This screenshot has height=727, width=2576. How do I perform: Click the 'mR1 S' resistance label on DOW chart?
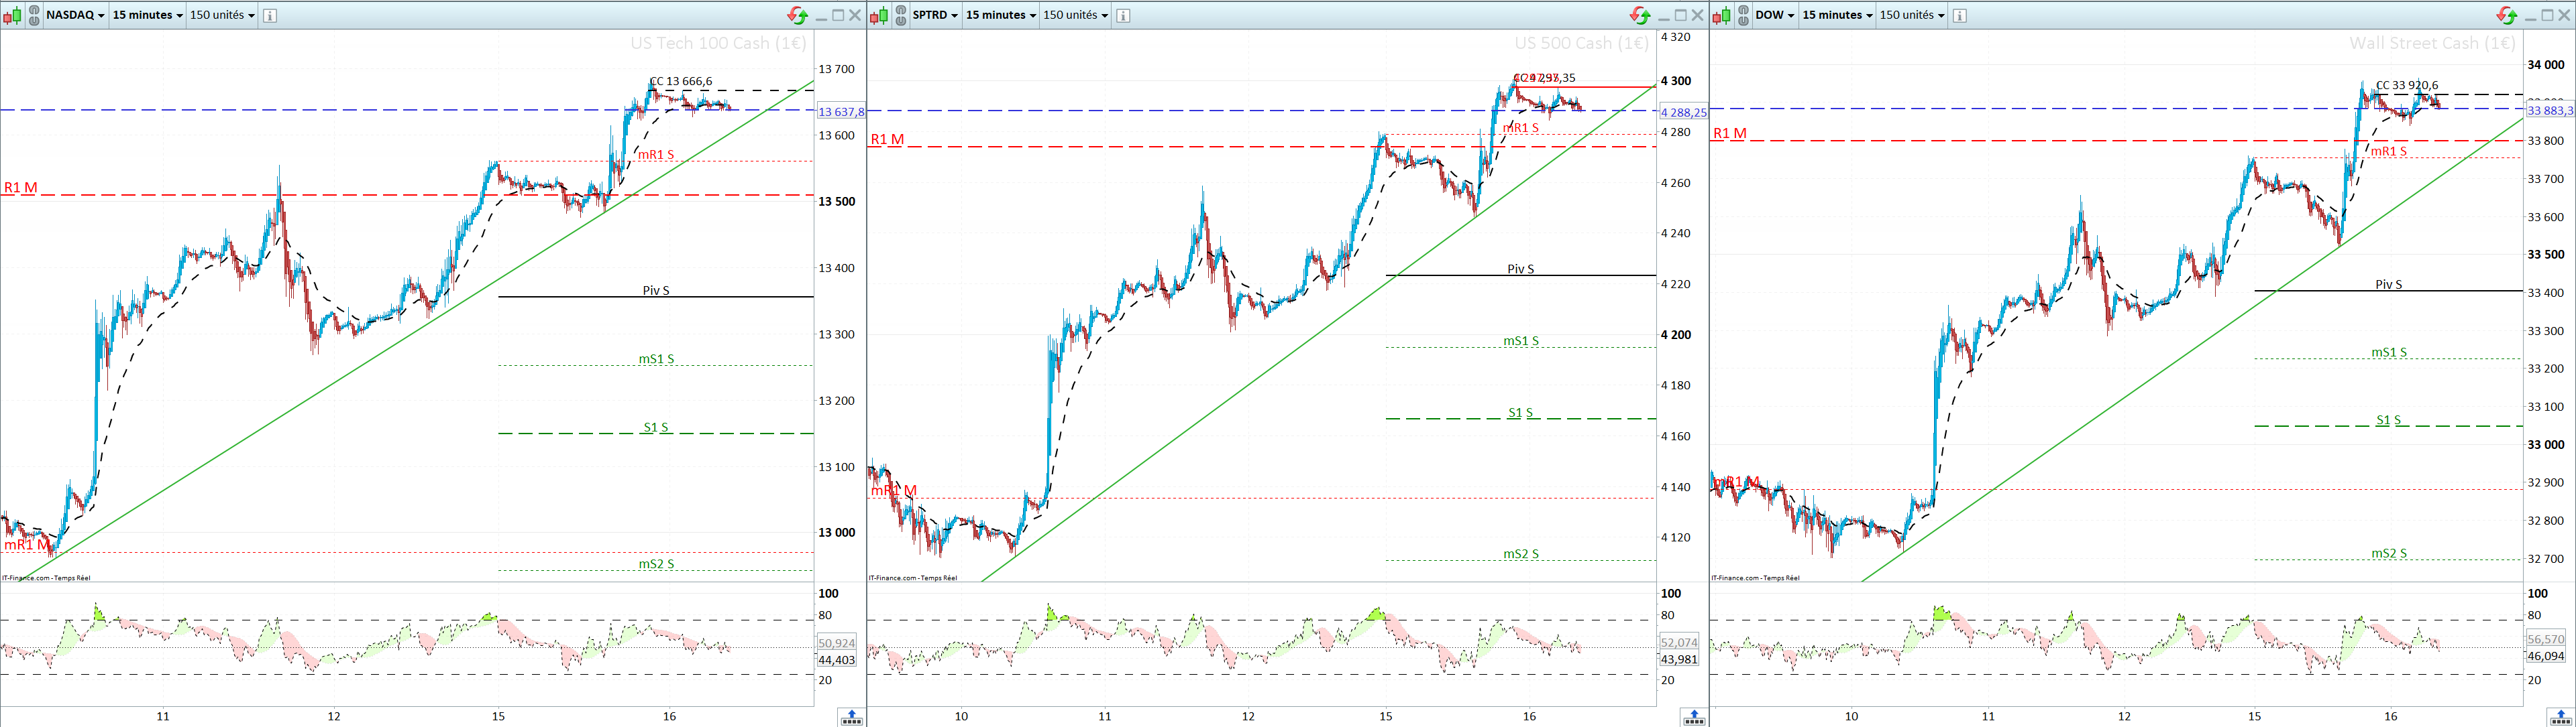(x=2388, y=152)
